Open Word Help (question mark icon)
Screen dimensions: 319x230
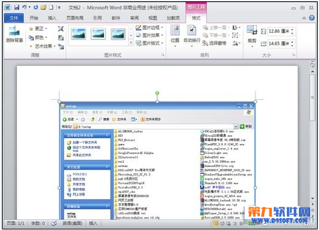[312, 18]
